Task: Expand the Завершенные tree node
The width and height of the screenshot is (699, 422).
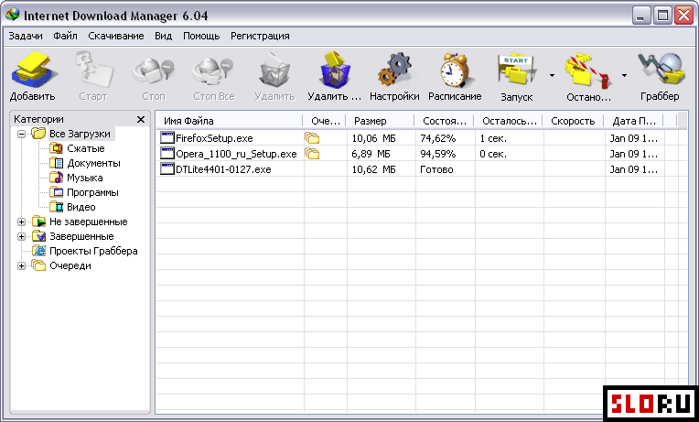Action: [x=21, y=236]
